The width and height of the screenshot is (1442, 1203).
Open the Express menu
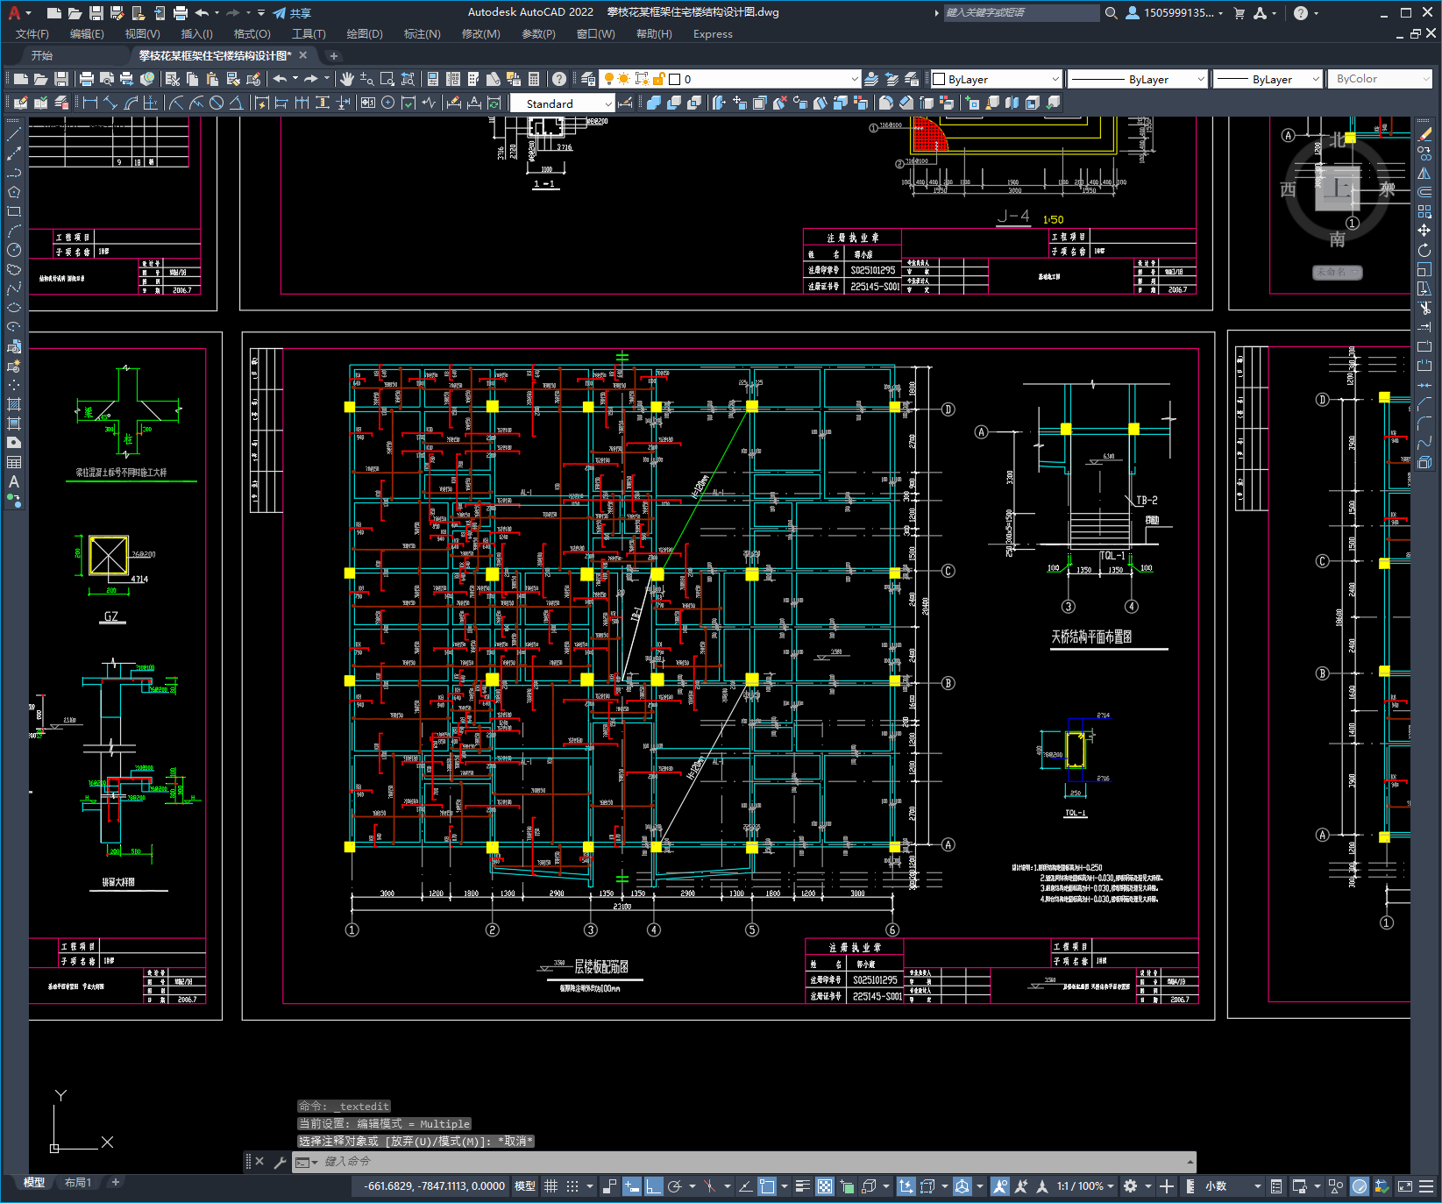pyautogui.click(x=713, y=34)
